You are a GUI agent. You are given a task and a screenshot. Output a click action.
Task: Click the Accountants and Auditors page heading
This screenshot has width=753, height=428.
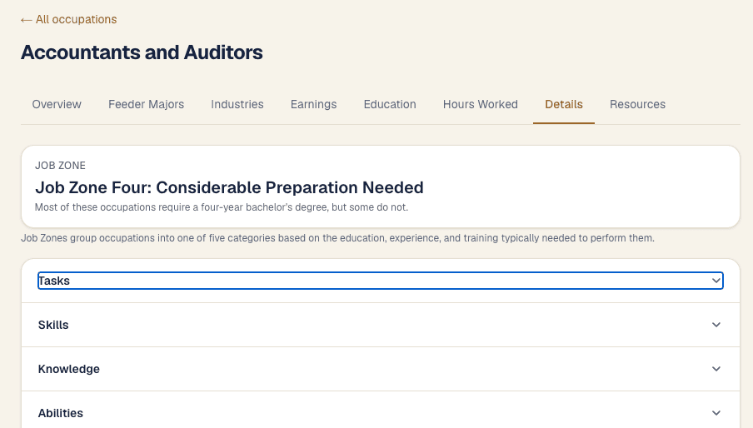coord(142,52)
